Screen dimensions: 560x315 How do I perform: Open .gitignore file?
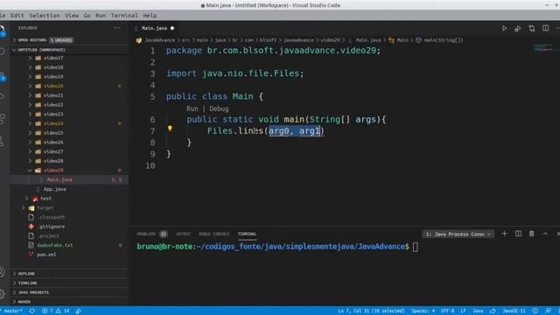click(x=51, y=227)
